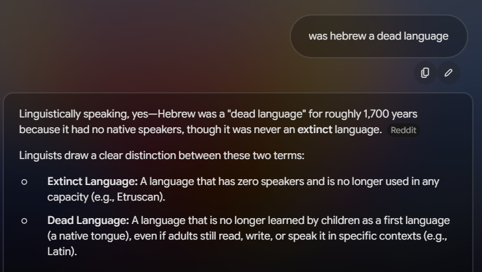Click the 'Extinct Language:' bold heading

click(x=92, y=182)
